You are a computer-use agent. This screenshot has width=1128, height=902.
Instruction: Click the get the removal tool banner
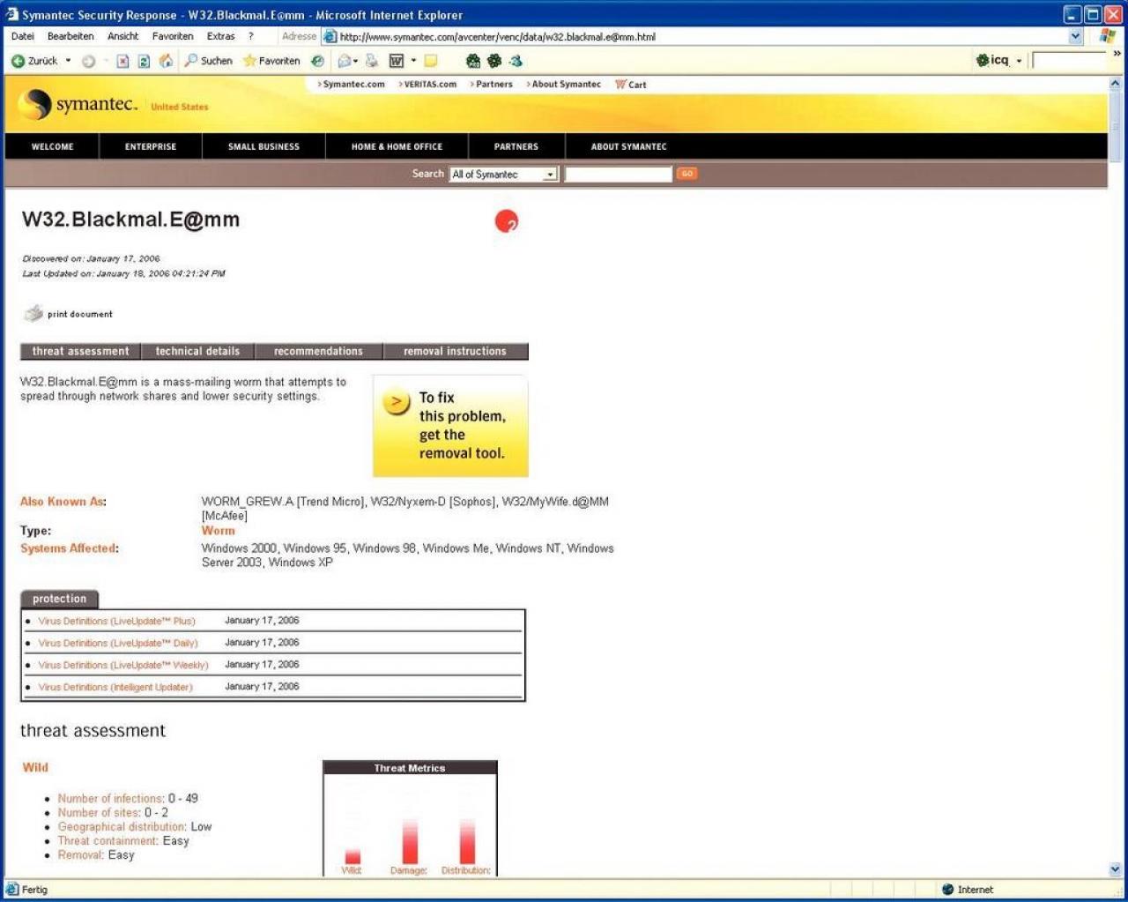tap(450, 426)
